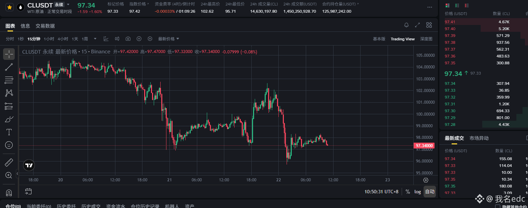Switch to the 最新成交 tab
528x208 pixels.
point(454,138)
